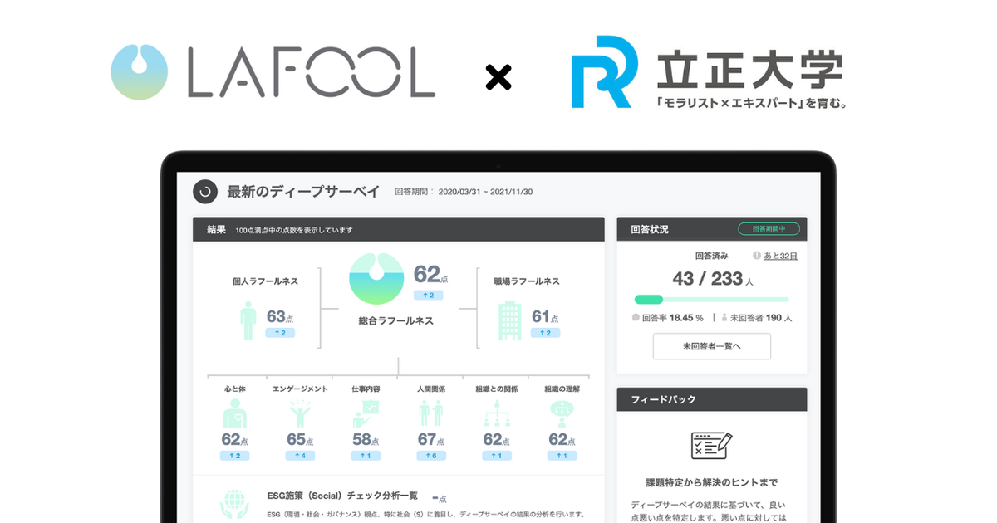Select the 心と体 heart person icon
997x523 pixels.
click(235, 413)
